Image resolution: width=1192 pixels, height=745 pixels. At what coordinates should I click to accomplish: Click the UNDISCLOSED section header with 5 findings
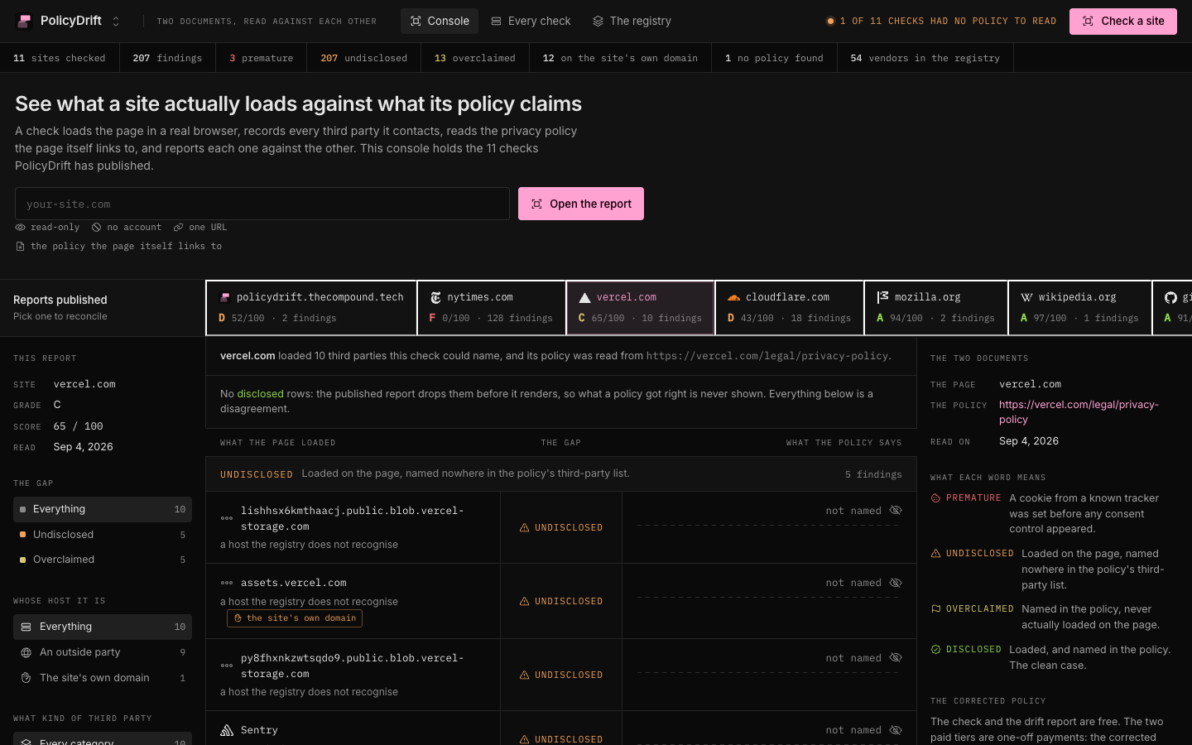pyautogui.click(x=561, y=474)
